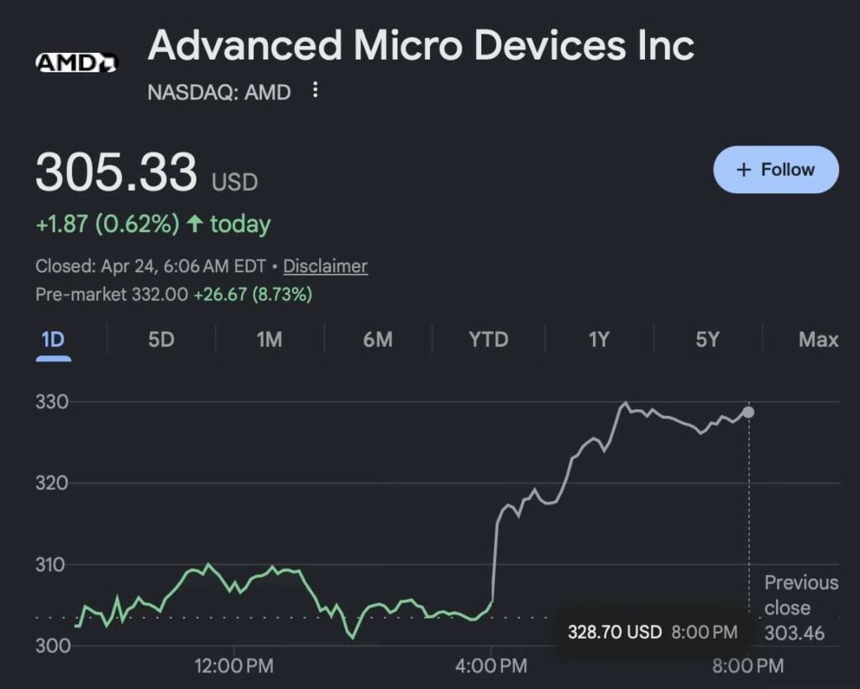The image size is (860, 689).
Task: Click the gray endpoint dot on the chart
Action: click(748, 412)
